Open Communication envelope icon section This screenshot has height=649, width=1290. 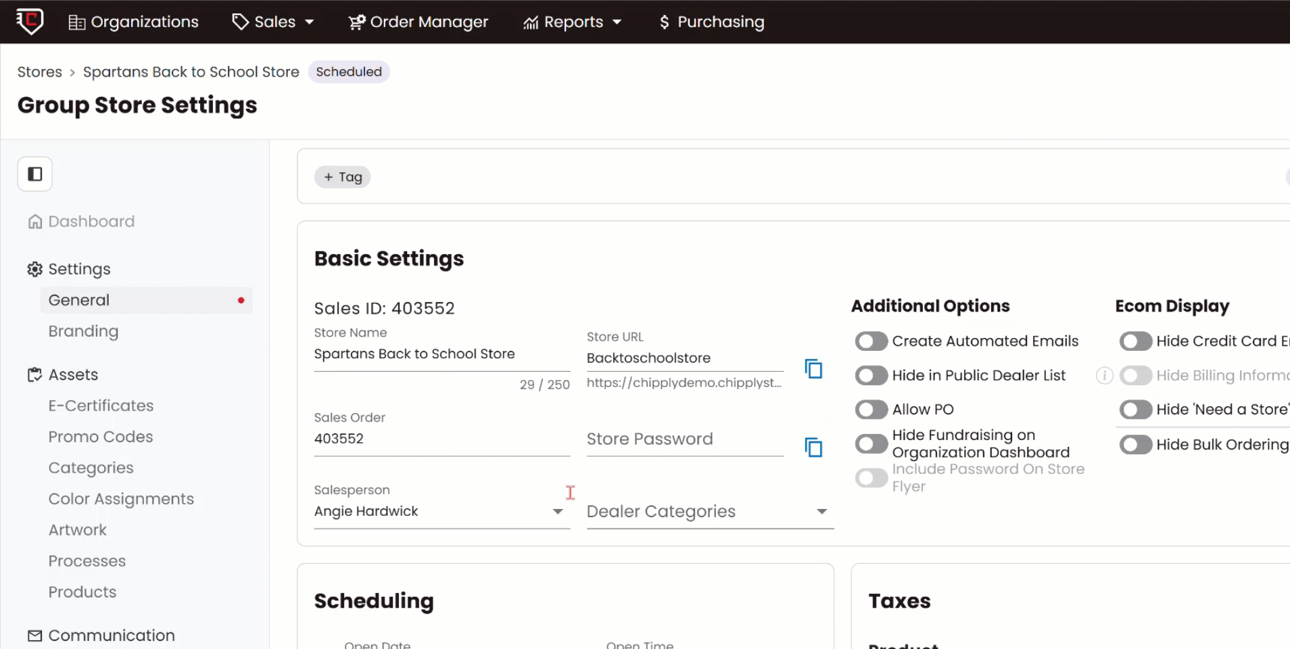pos(34,635)
